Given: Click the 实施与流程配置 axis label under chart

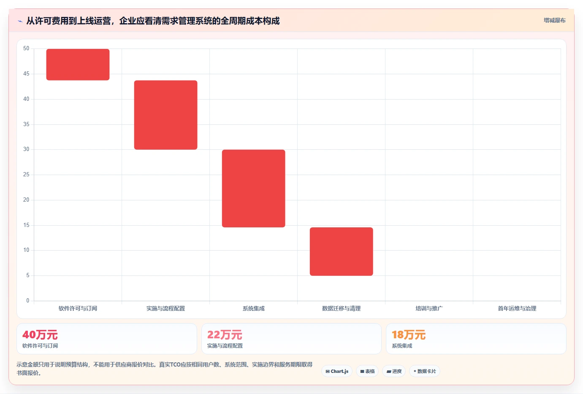Looking at the screenshot, I should (x=165, y=308).
